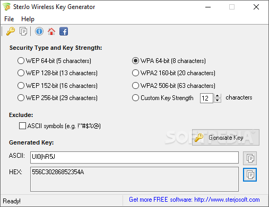Select WEP 64-bit (5 characters)
This screenshot has width=269, height=207.
click(54, 61)
